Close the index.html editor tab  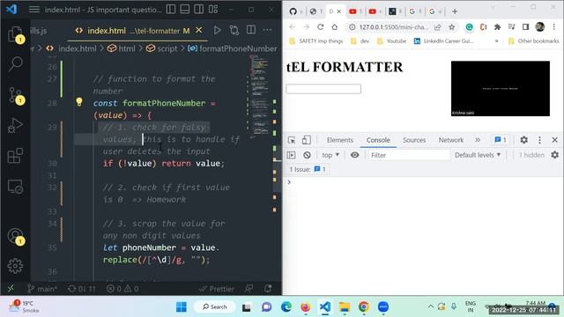(x=199, y=31)
